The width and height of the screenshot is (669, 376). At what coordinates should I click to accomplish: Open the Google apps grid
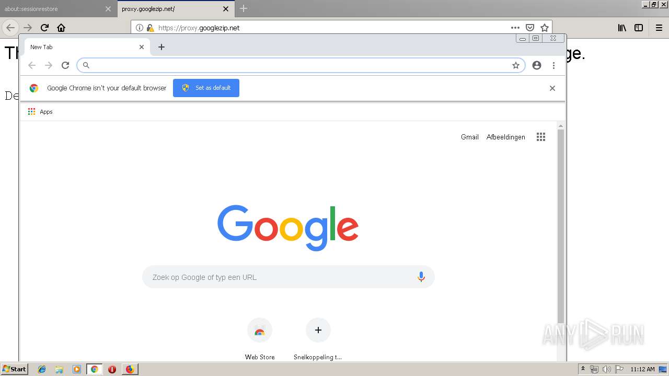click(541, 137)
